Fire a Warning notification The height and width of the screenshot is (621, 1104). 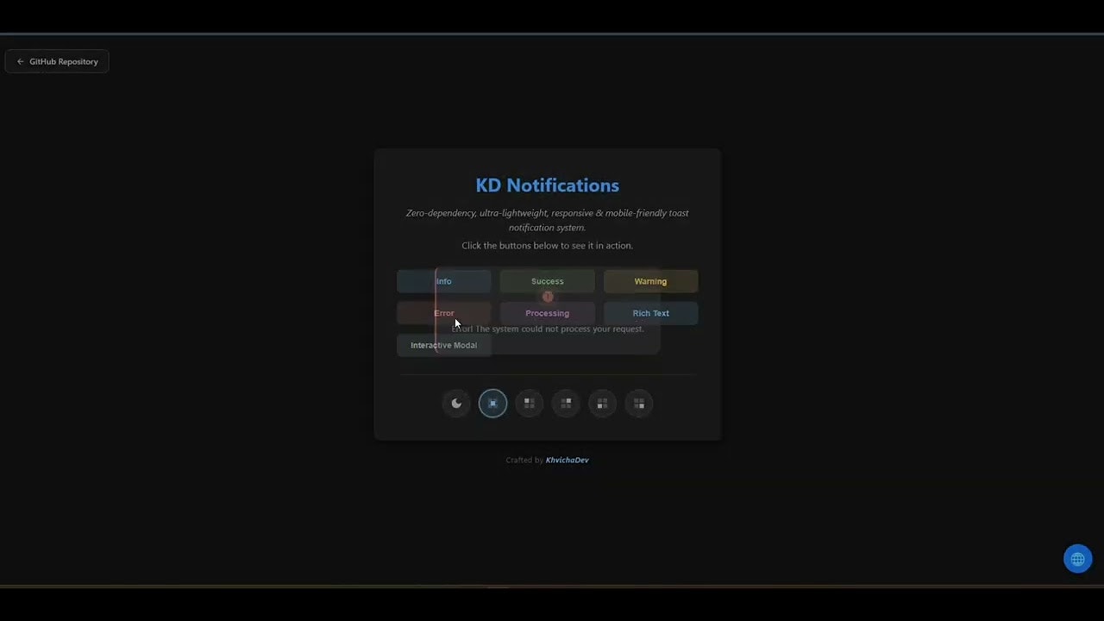pos(650,280)
